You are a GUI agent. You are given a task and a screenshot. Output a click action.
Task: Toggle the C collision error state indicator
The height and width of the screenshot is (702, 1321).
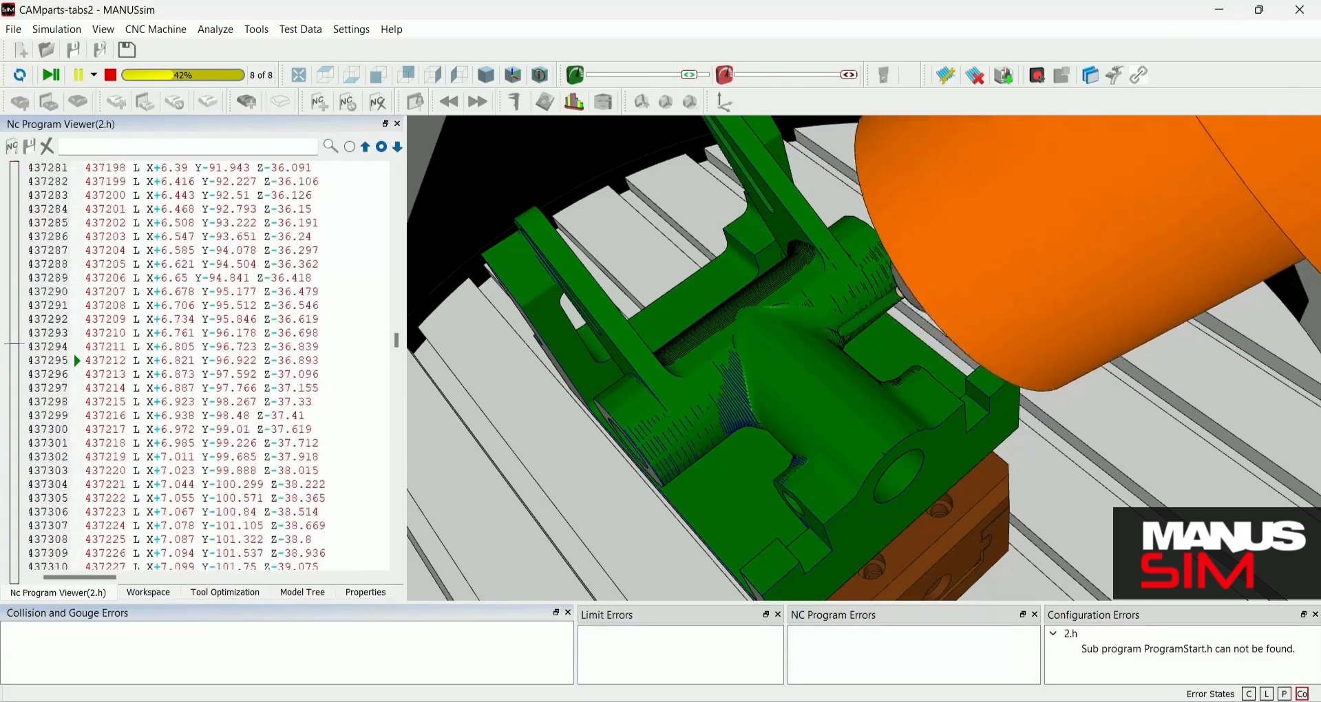[1249, 694]
